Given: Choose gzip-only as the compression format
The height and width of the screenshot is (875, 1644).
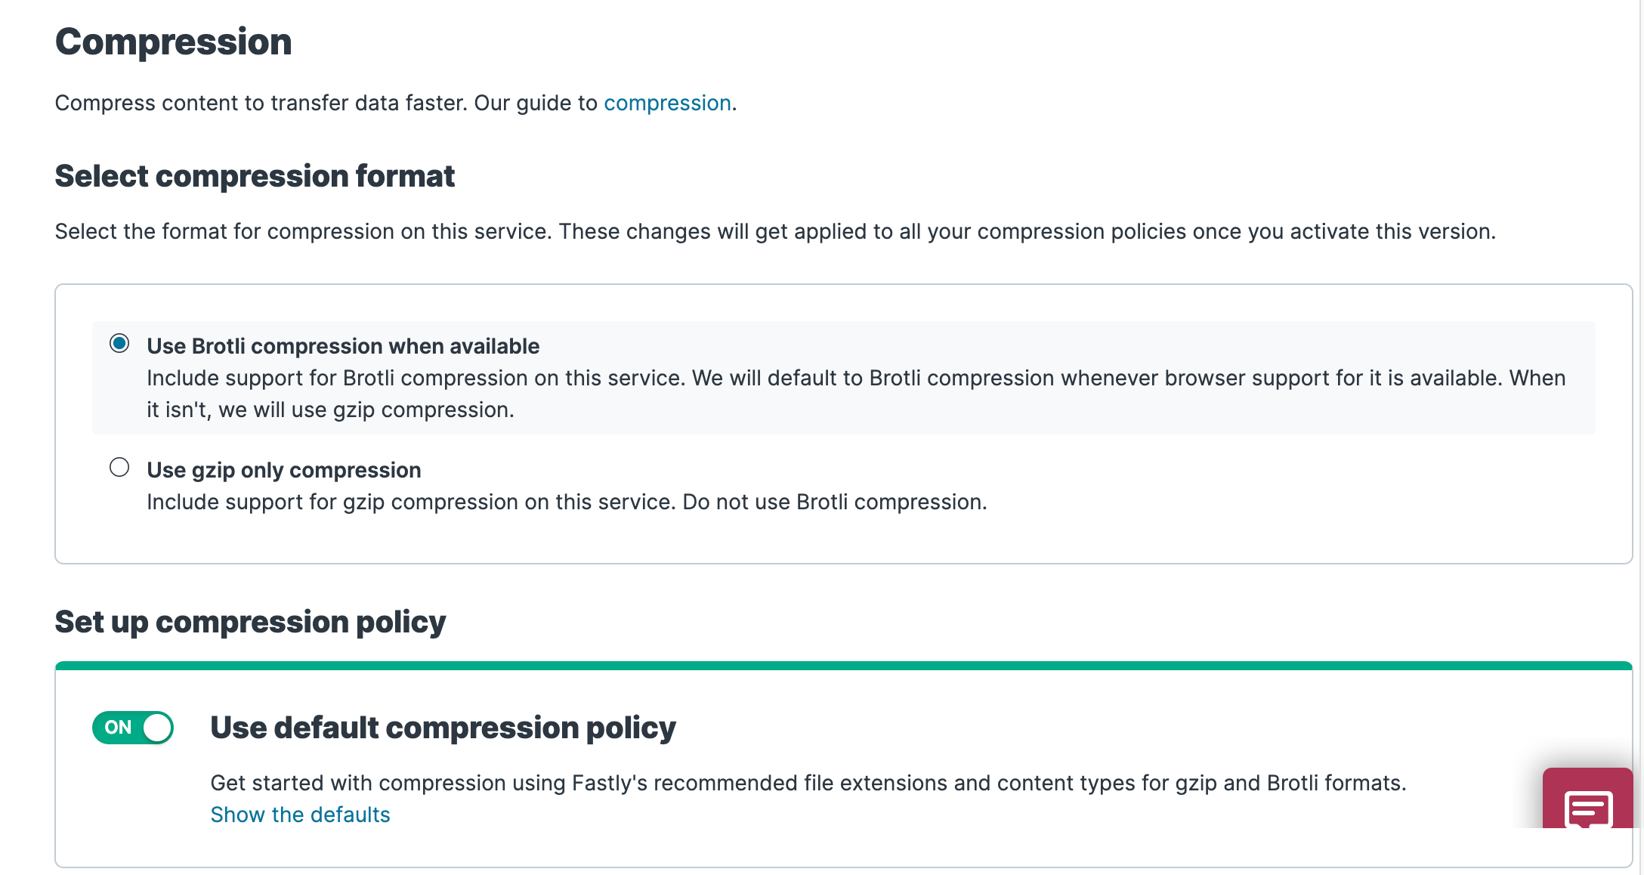Looking at the screenshot, I should pyautogui.click(x=119, y=468).
